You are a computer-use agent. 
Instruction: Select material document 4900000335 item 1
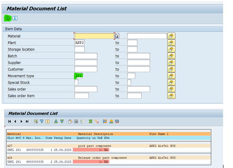pos(35,150)
